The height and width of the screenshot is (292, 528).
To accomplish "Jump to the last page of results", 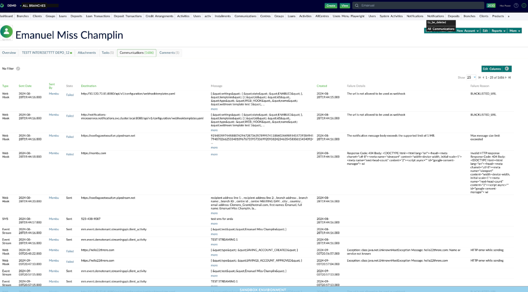I will 510,78.
